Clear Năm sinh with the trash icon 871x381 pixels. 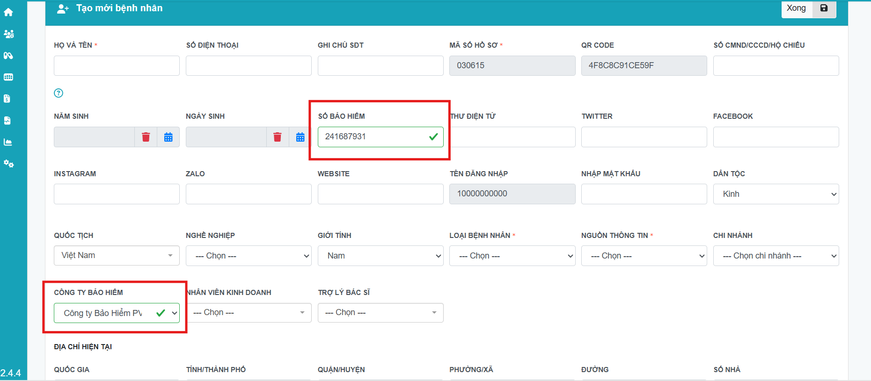point(146,137)
